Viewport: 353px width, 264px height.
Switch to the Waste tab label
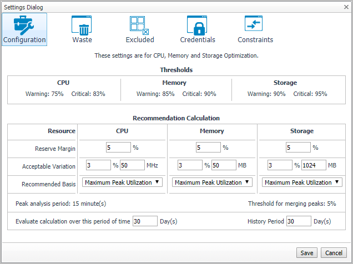(82, 40)
